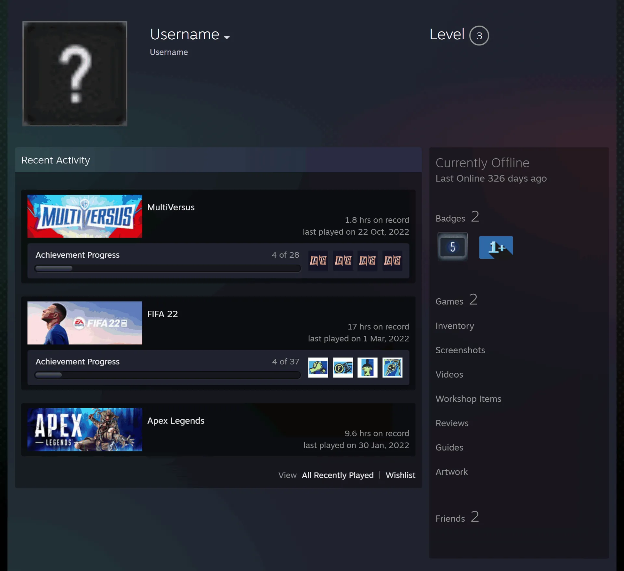This screenshot has width=624, height=571.
Task: Open the Inventory page
Action: 455,326
